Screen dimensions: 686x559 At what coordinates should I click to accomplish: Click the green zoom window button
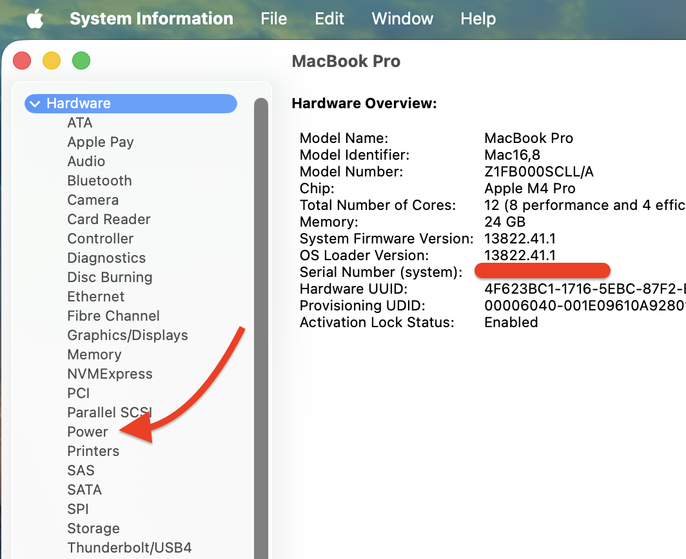(x=81, y=61)
